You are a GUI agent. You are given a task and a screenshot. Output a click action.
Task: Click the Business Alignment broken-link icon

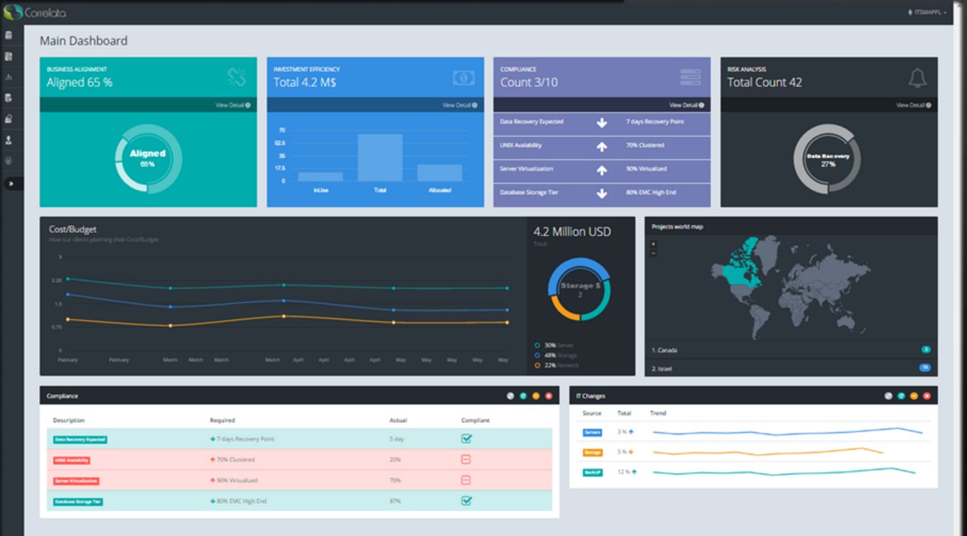click(x=237, y=77)
